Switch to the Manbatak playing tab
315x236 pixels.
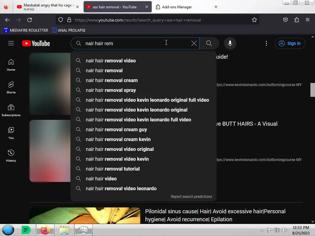pyautogui.click(x=47, y=7)
